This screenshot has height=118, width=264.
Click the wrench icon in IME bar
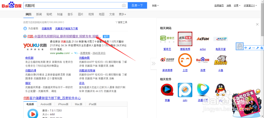point(257,48)
